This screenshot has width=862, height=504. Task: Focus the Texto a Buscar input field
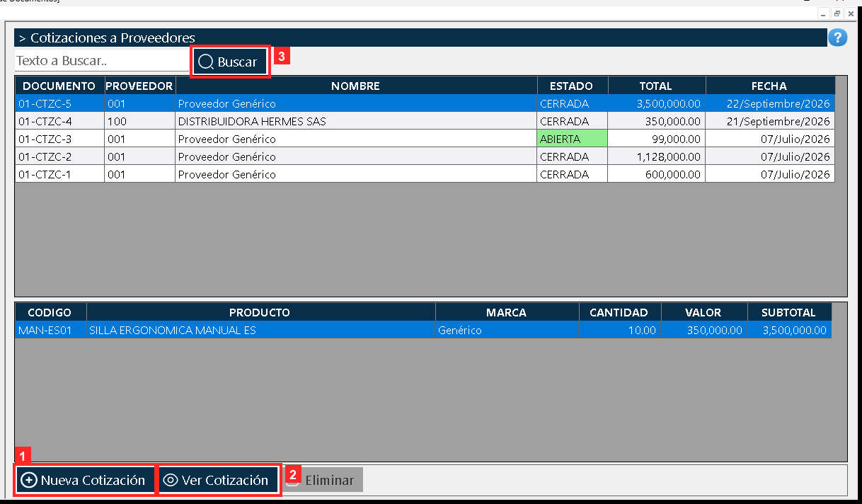102,61
